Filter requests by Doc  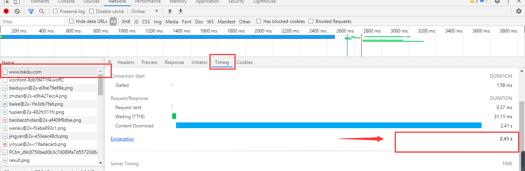pyautogui.click(x=199, y=22)
